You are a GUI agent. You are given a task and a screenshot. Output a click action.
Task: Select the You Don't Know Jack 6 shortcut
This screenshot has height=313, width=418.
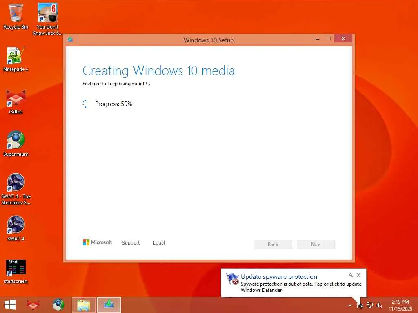click(47, 19)
